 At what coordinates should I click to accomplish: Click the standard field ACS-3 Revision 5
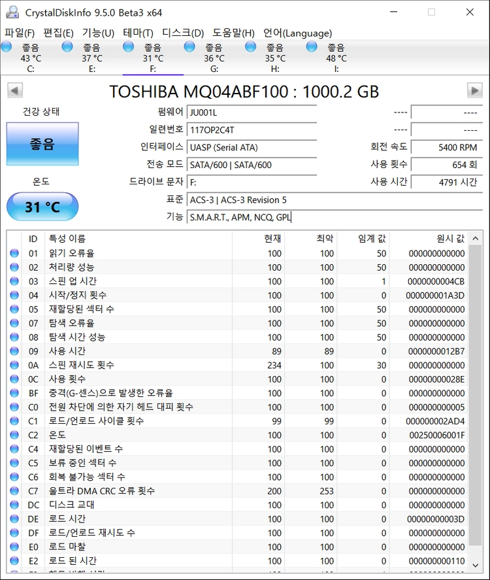pyautogui.click(x=335, y=199)
